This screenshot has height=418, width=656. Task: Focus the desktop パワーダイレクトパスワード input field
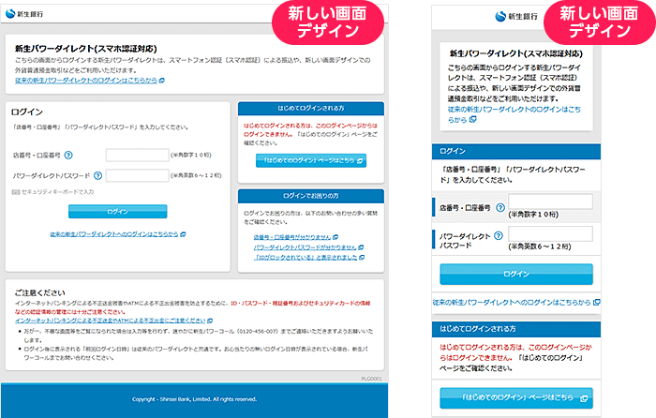tap(136, 175)
